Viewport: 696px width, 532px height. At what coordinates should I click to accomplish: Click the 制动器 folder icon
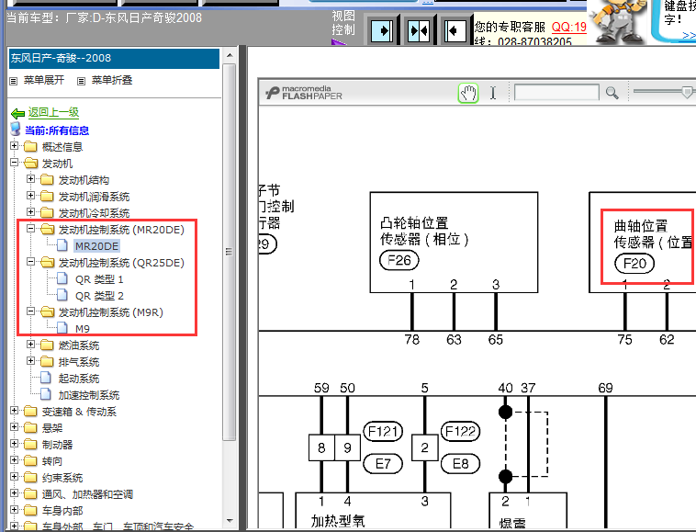tap(30, 444)
